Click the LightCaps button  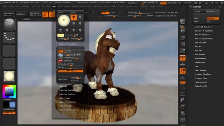coord(64,79)
